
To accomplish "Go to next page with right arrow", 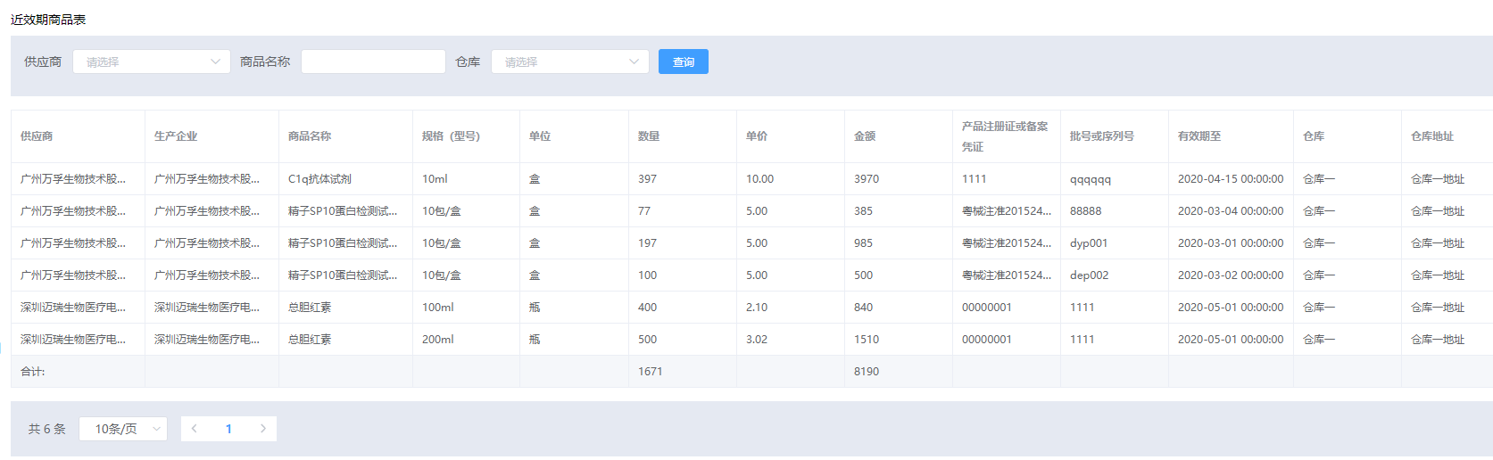I will (x=262, y=429).
